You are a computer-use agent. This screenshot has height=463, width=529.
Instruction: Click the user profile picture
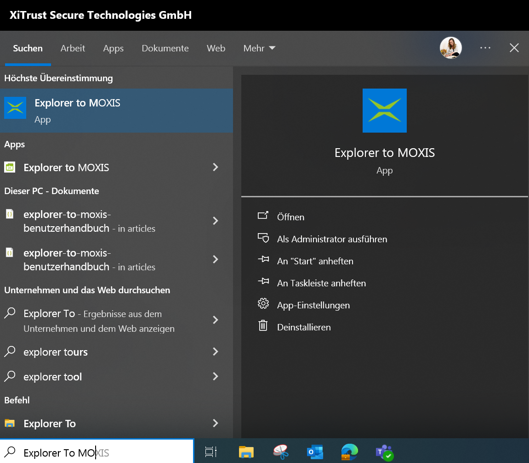450,48
